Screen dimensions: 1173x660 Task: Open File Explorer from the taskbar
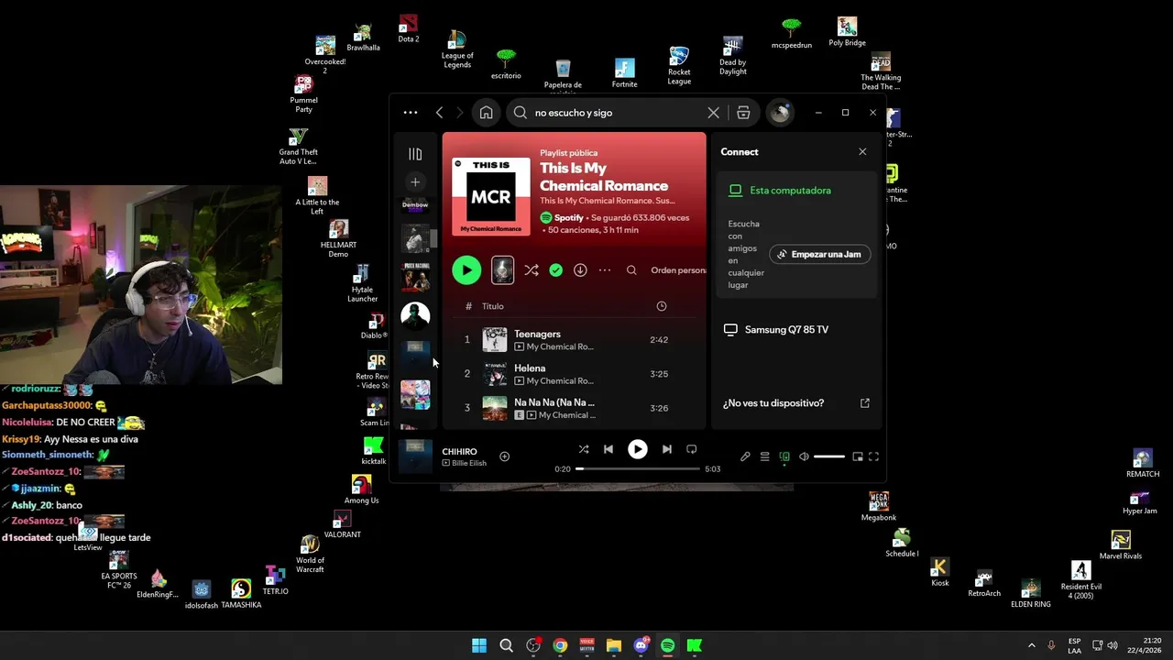click(x=614, y=645)
